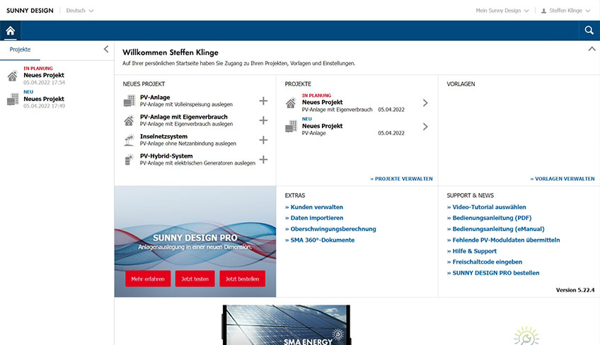Open the Deutsch language dropdown
This screenshot has height=345, width=600.
point(79,11)
